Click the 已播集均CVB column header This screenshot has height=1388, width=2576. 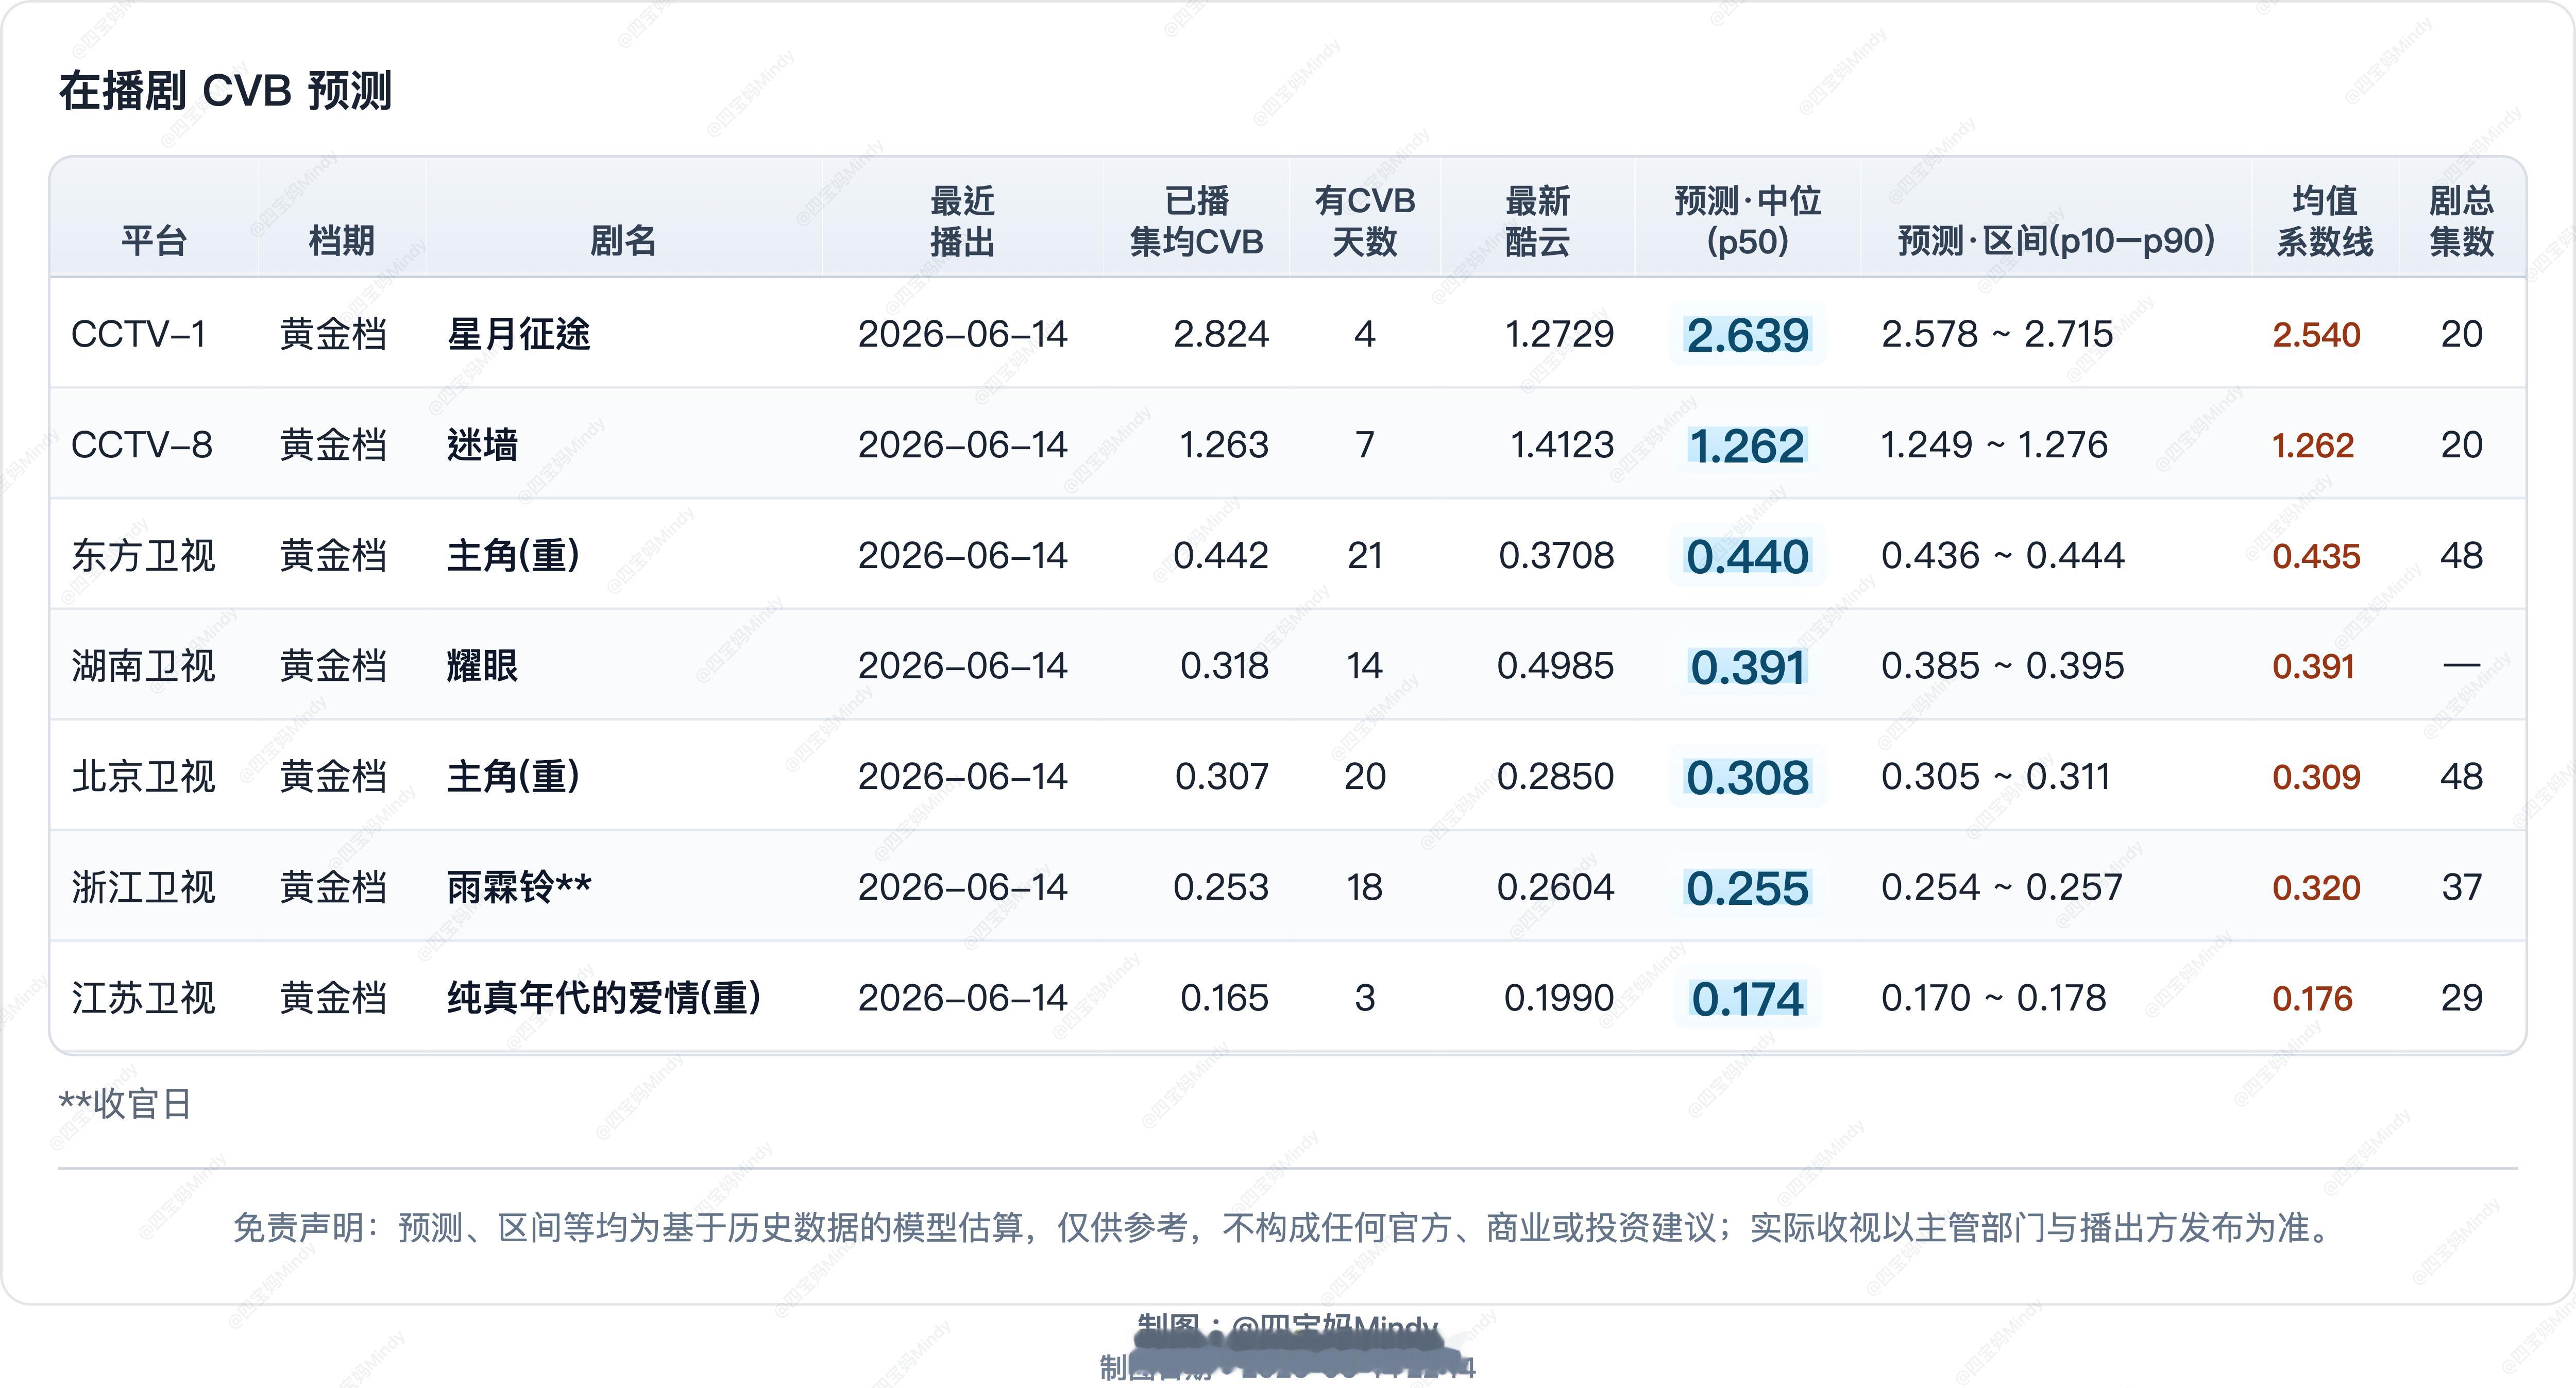(x=1196, y=221)
